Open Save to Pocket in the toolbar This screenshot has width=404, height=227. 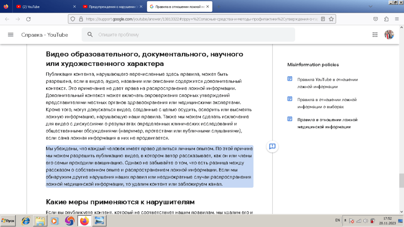(x=376, y=19)
